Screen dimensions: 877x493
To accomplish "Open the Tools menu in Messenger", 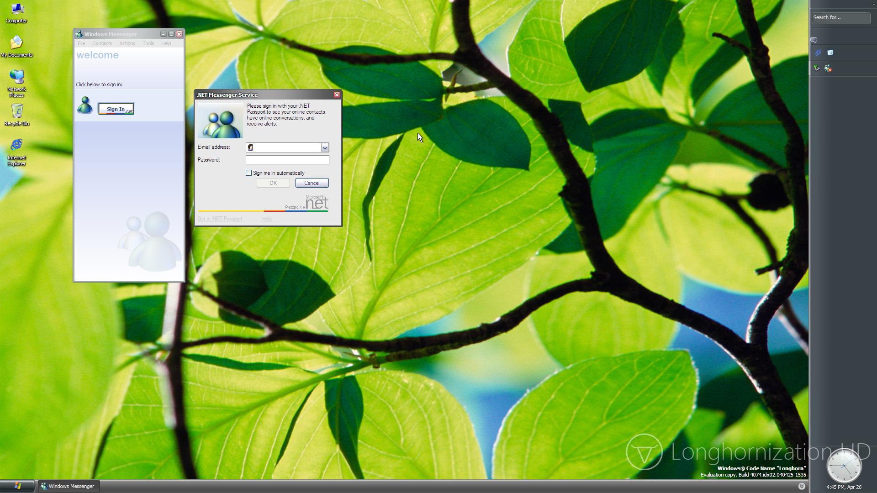I will 148,43.
